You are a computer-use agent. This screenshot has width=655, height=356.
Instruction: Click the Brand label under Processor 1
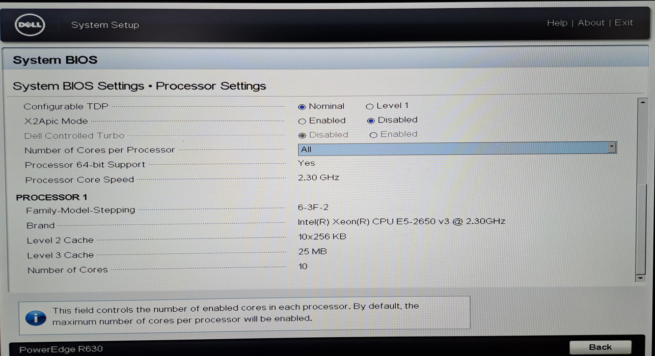click(x=41, y=225)
